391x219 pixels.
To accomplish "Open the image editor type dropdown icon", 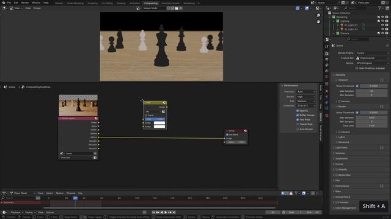I will click(5, 8).
